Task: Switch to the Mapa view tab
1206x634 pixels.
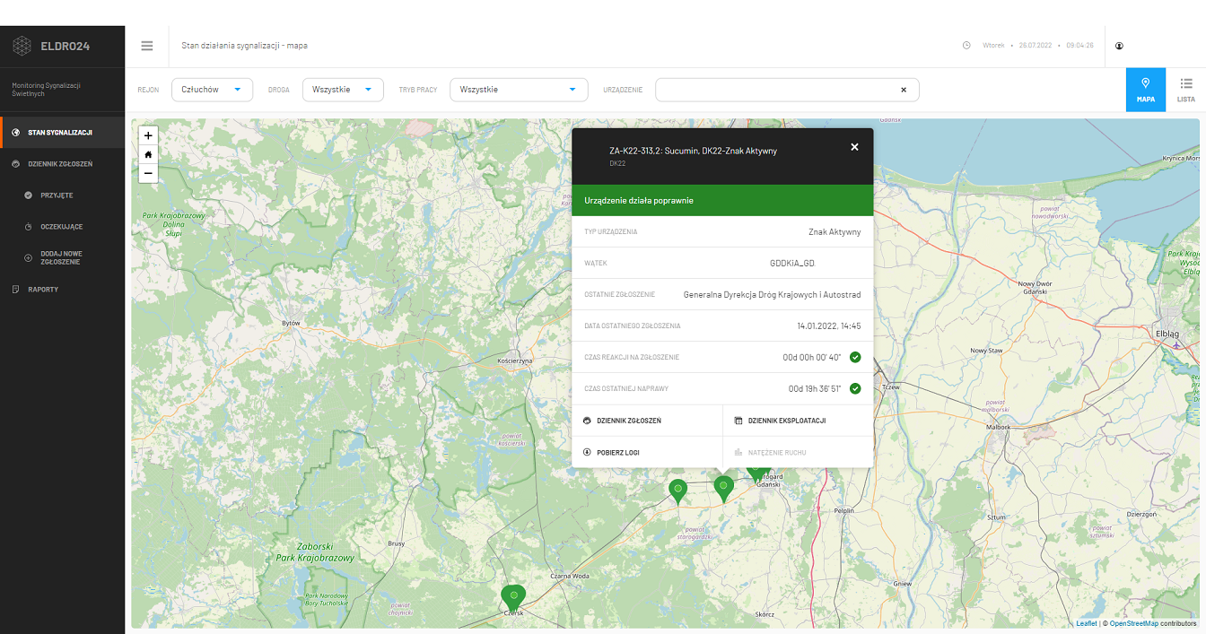Action: 1146,90
